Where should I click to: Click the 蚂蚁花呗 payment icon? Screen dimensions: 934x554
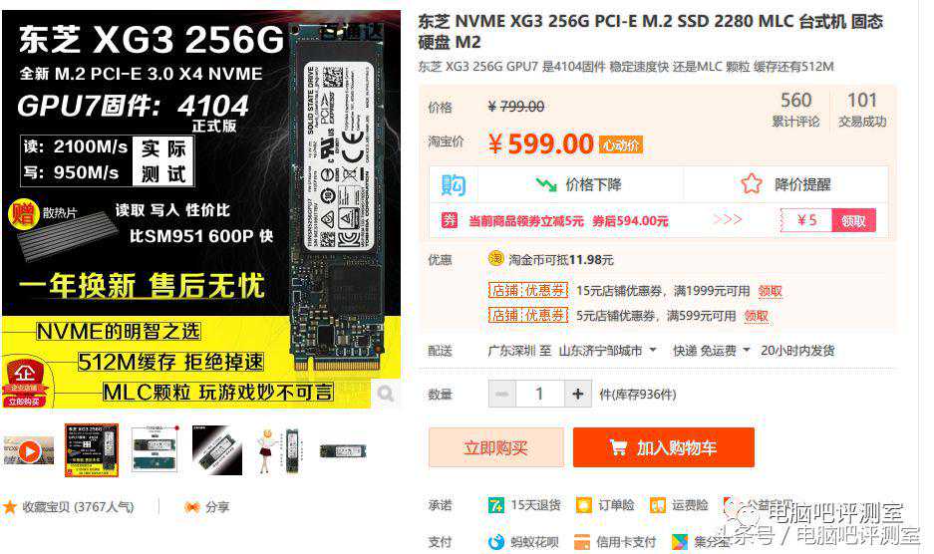pos(496,541)
